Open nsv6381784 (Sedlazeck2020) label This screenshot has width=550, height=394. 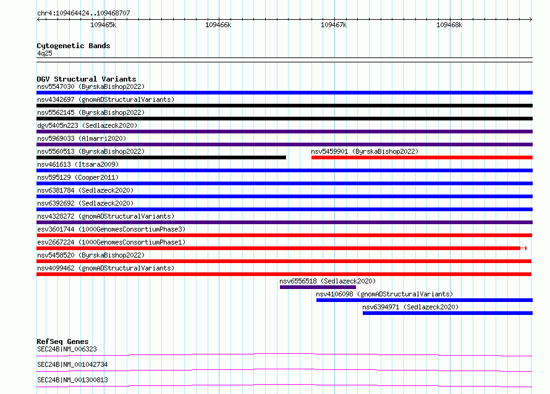coord(85,190)
